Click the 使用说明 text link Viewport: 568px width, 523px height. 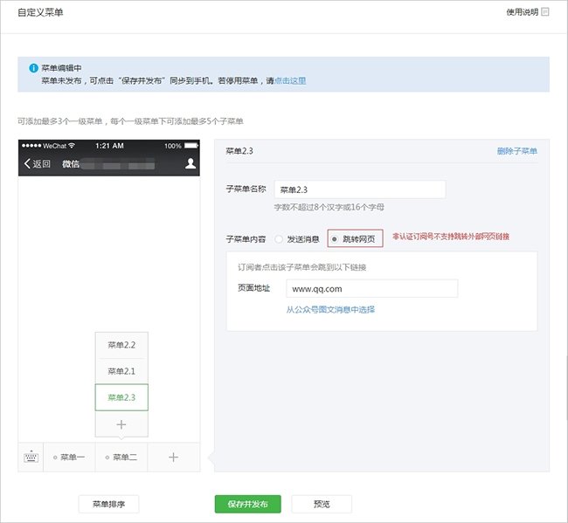pos(522,12)
